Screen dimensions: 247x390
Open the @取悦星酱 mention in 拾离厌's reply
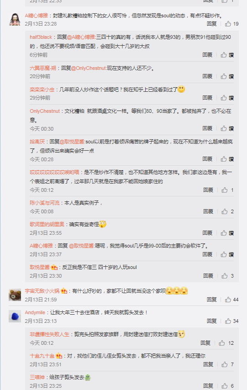(72, 142)
